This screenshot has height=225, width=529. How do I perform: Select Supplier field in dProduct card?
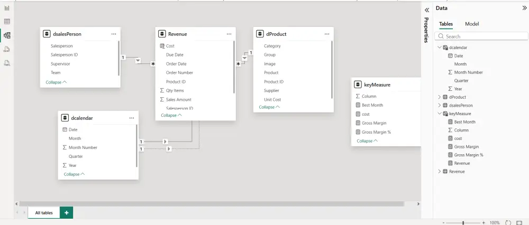[x=271, y=90]
